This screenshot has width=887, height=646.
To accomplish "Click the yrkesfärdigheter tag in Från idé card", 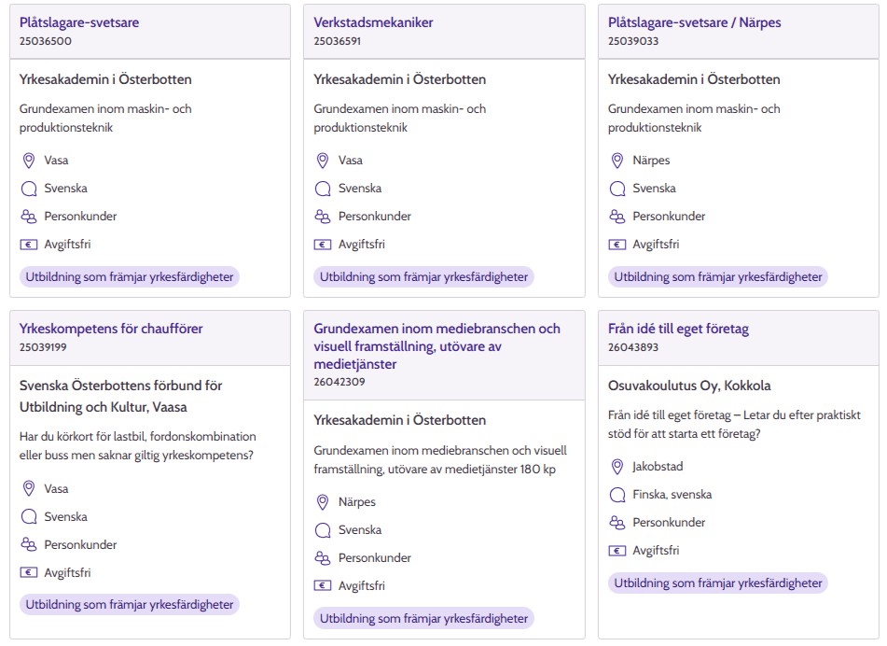I will coord(718,583).
